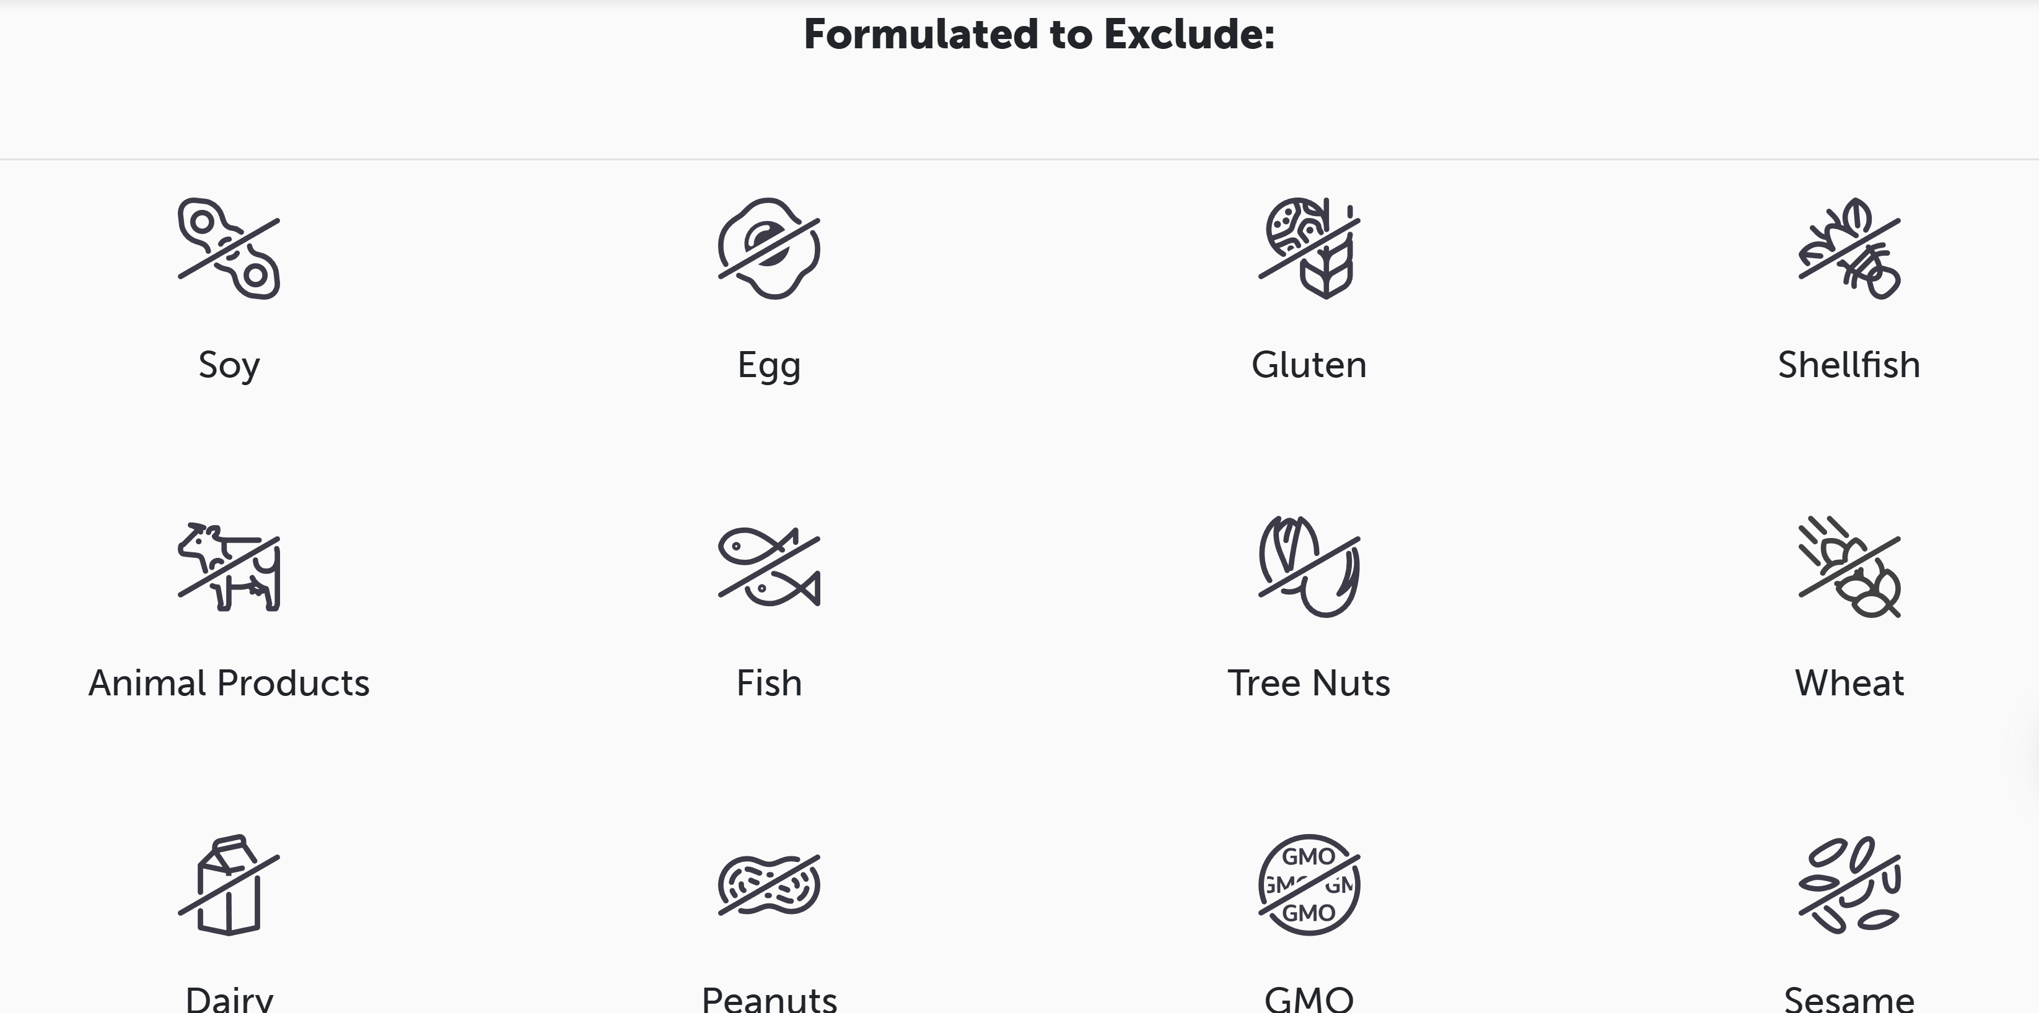Select the crossed-out fish icon
Screen dimensions: 2039x1013
tap(769, 567)
